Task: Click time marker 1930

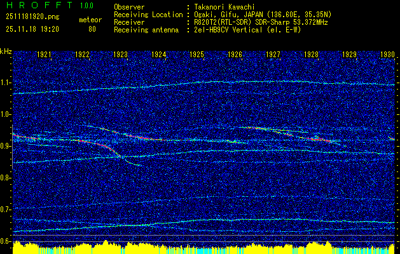Action: click(387, 54)
